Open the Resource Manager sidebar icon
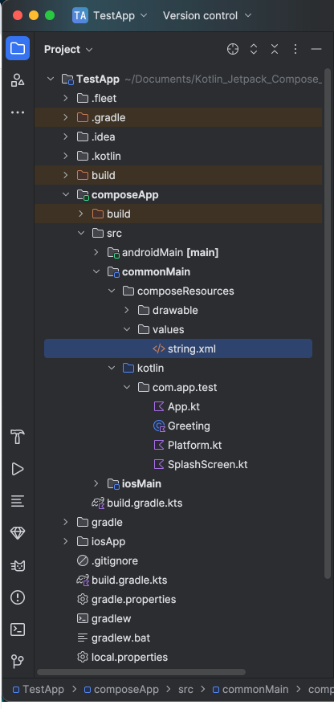The width and height of the screenshot is (334, 709). [x=18, y=80]
